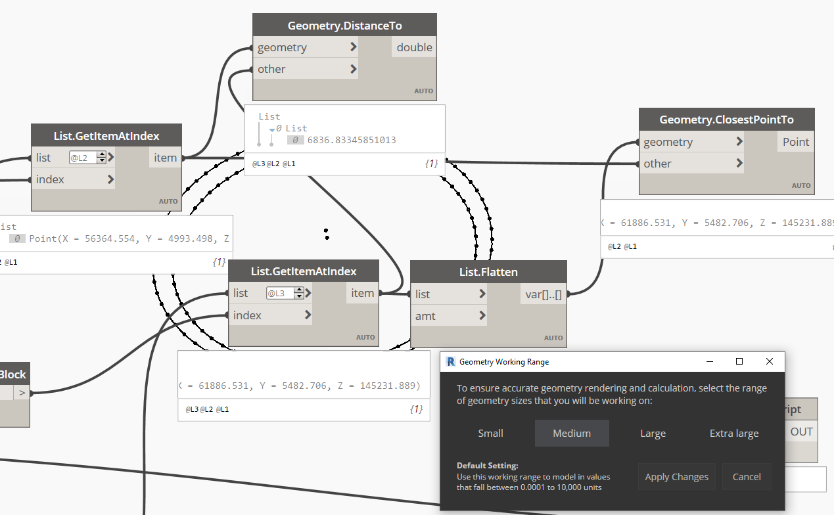The width and height of the screenshot is (834, 515).
Task: Choose the Large geometry working range
Action: [x=653, y=434]
